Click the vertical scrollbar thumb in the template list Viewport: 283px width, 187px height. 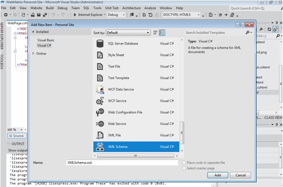182,133
